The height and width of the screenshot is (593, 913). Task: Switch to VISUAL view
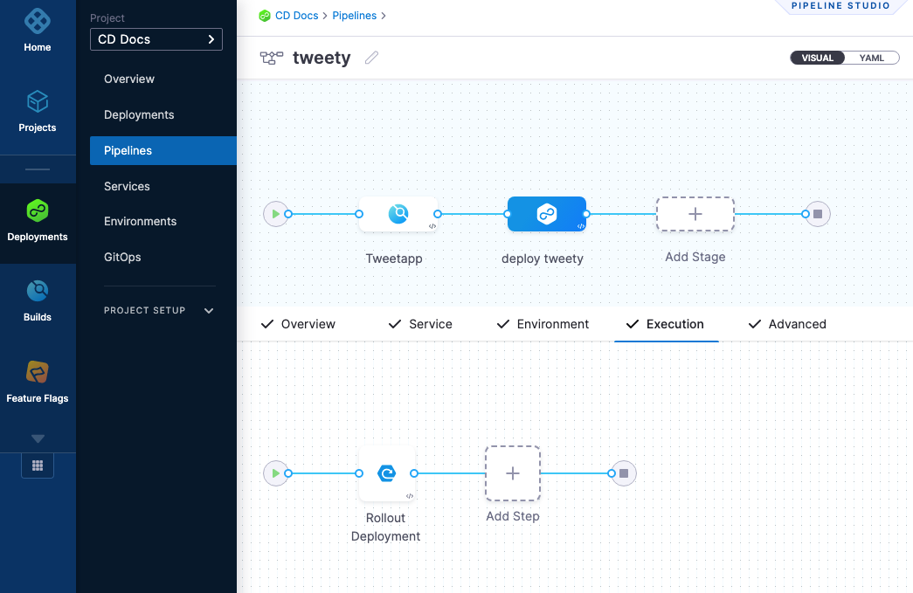[x=817, y=59]
